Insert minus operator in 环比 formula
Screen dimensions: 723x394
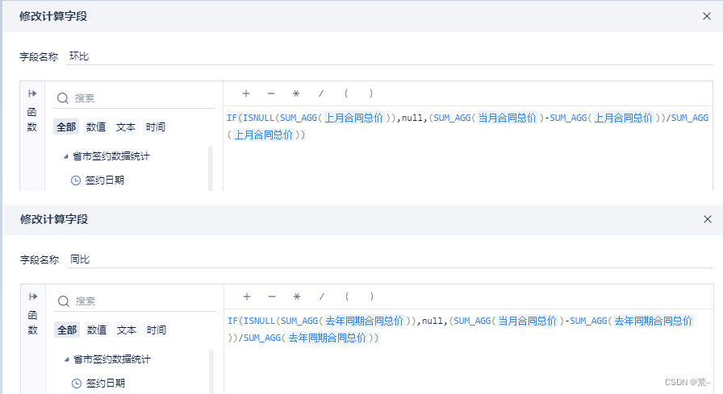(270, 93)
